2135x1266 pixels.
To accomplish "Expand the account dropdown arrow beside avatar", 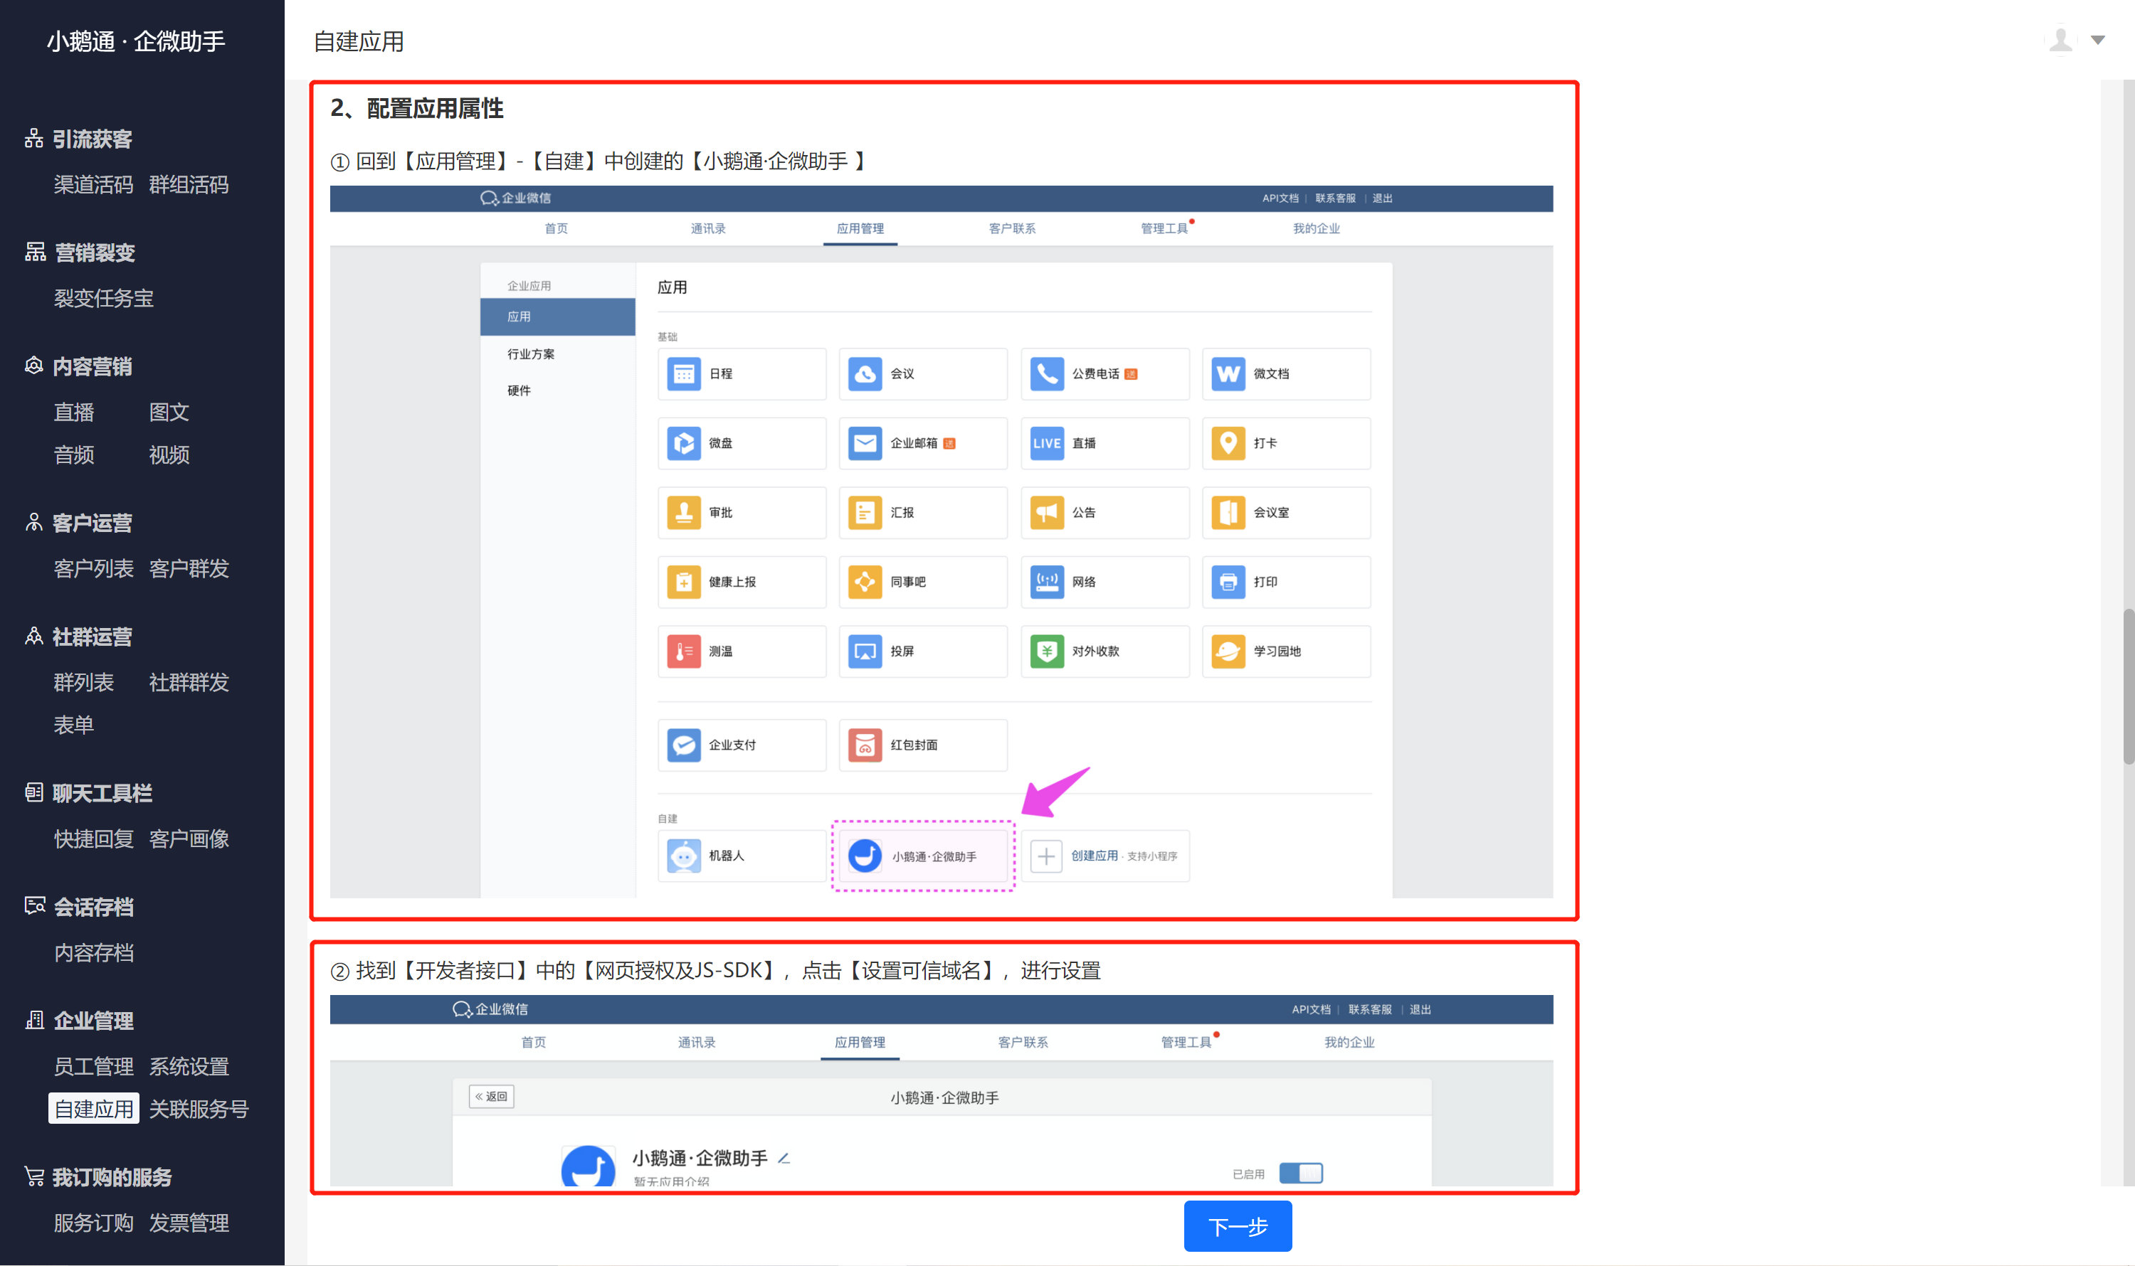I will coord(2097,40).
